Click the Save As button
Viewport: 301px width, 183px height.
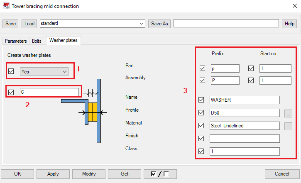click(159, 24)
